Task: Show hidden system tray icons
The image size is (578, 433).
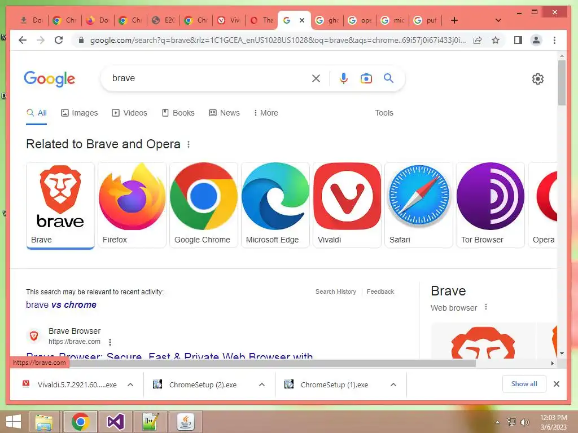Action: point(498,422)
